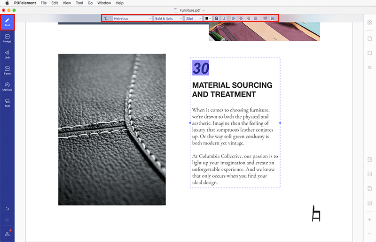The width and height of the screenshot is (376, 242).
Task: Show page thumbnails grid panel
Action: pyautogui.click(x=370, y=23)
